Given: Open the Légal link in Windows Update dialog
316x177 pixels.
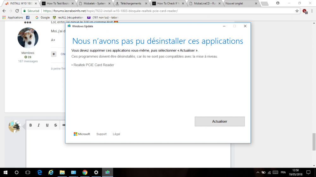Looking at the screenshot, I should (x=116, y=134).
